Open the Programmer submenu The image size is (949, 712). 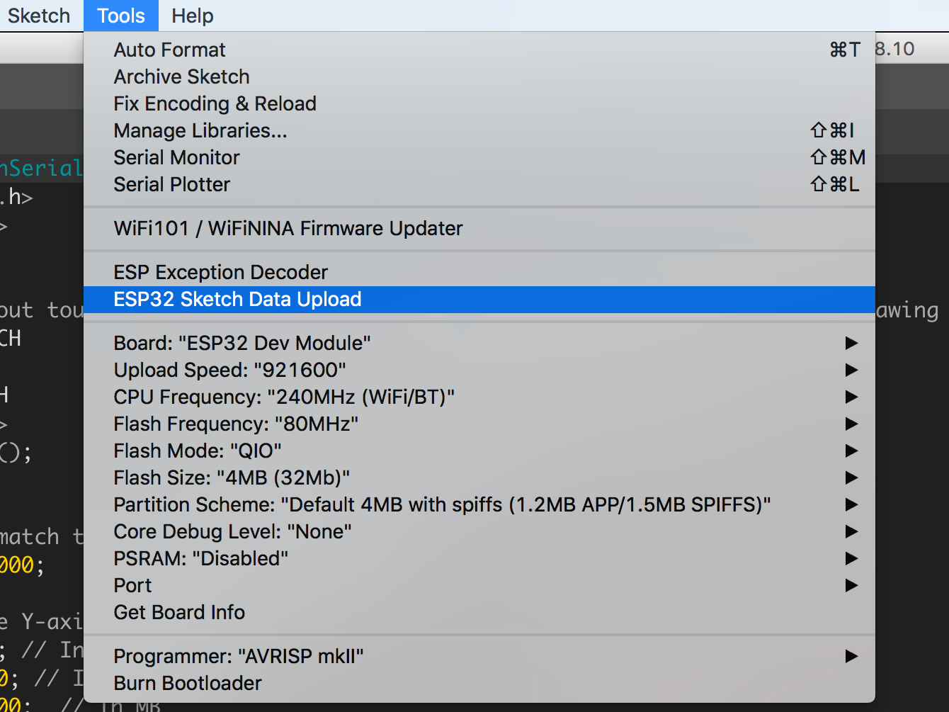coord(851,656)
